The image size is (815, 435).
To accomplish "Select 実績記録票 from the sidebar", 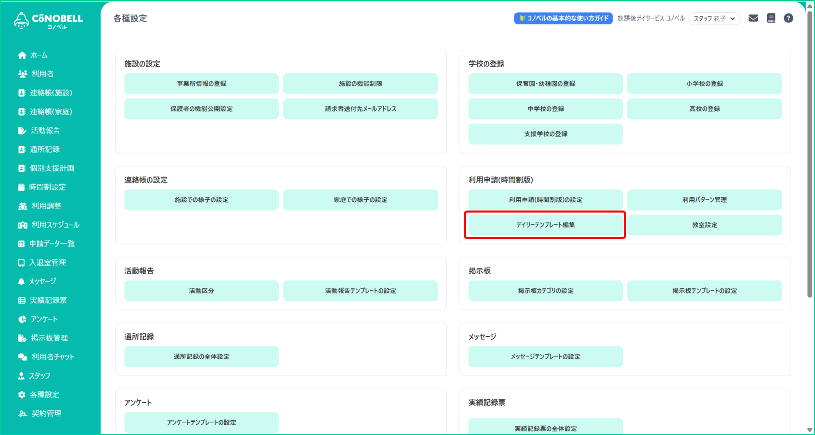I will 48,300.
